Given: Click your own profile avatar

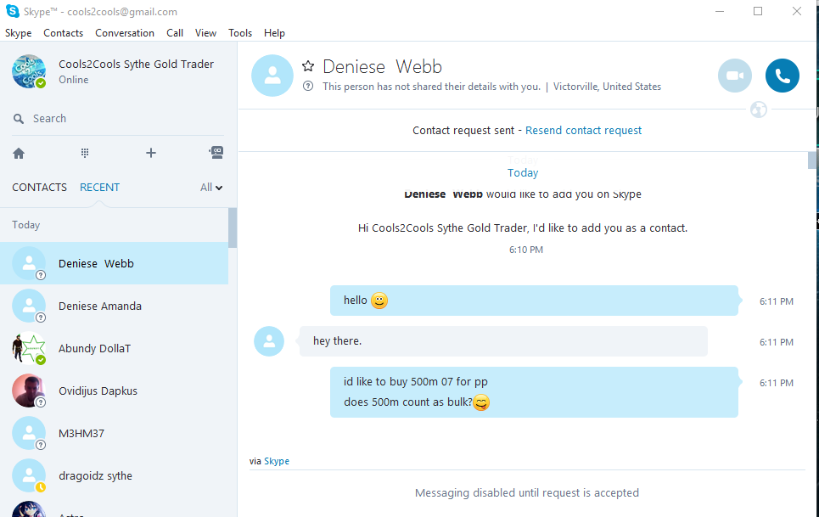Looking at the screenshot, I should point(29,71).
